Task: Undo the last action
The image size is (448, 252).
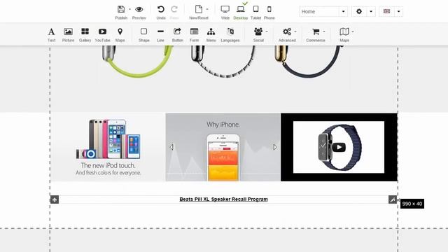Action: (x=161, y=9)
